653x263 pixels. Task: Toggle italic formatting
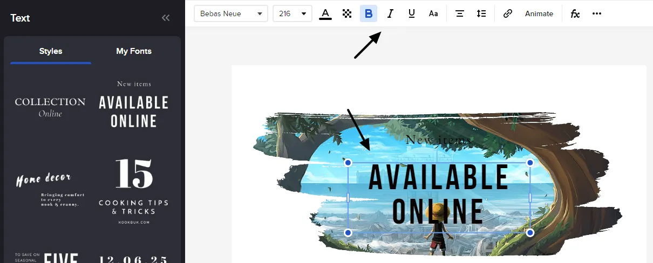pos(390,13)
